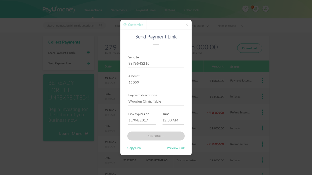
Task: Click the Customize gear icon
Action: pos(125,25)
